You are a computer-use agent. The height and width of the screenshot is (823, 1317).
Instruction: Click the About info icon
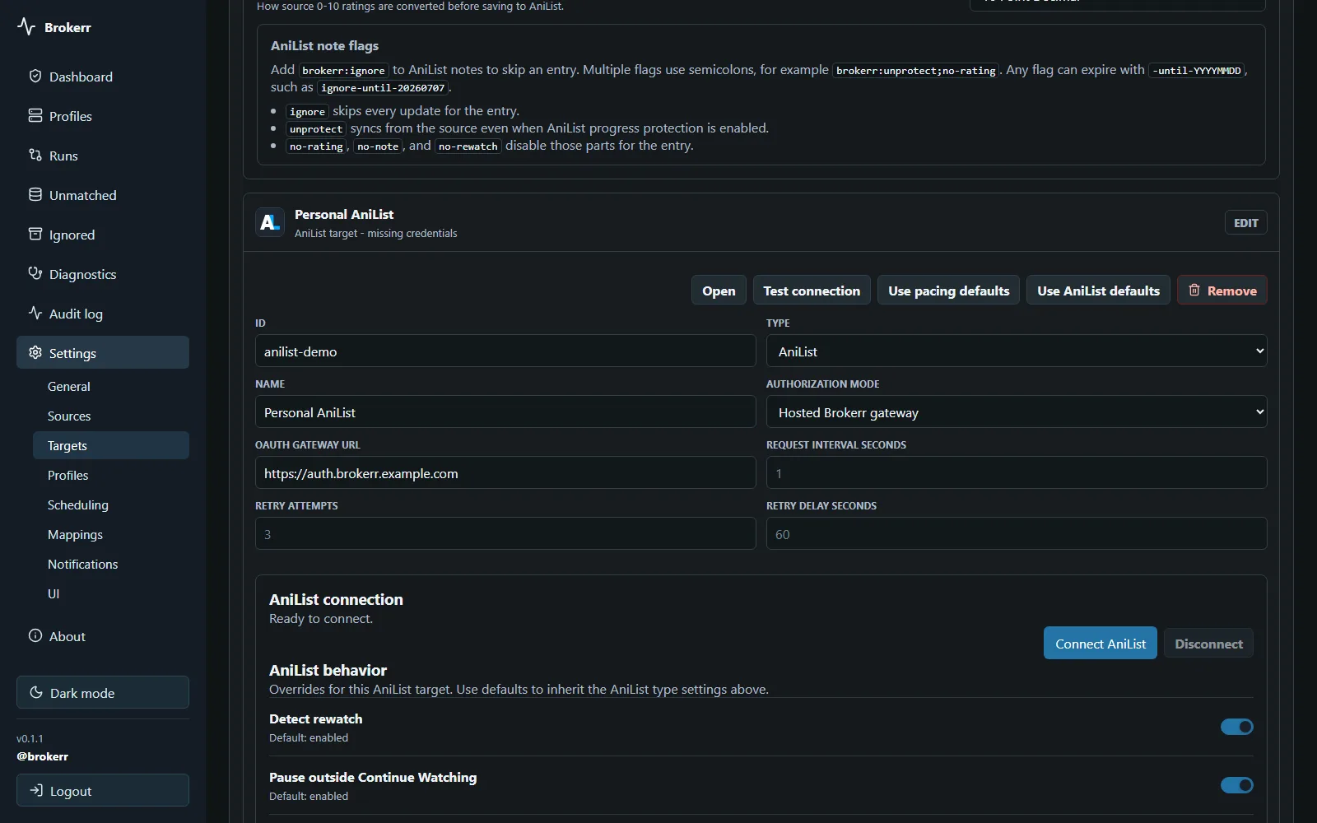pos(35,635)
